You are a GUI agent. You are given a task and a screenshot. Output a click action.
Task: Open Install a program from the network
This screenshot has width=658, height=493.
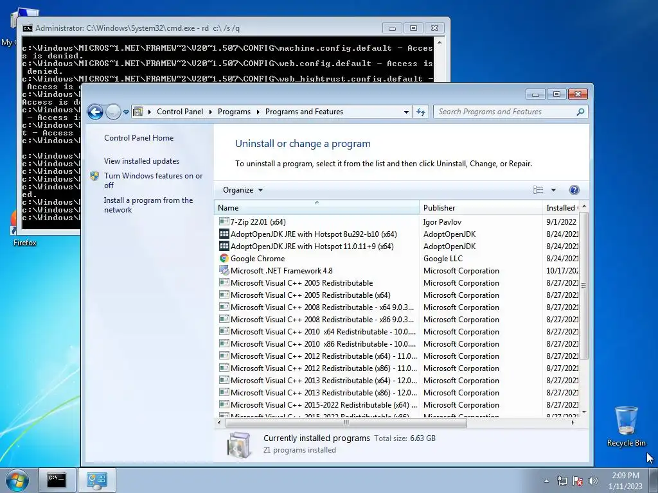[x=148, y=205]
